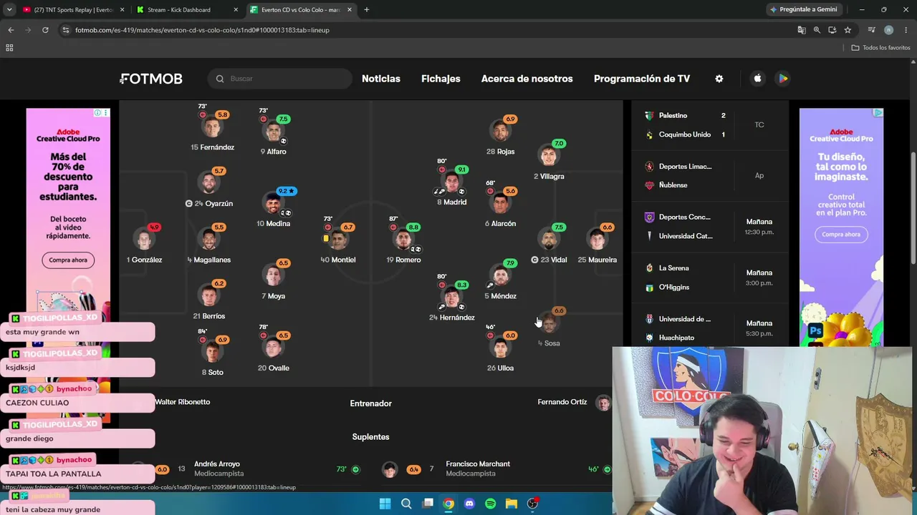Open Programación de TV menu item
The width and height of the screenshot is (917, 515).
[x=642, y=79]
